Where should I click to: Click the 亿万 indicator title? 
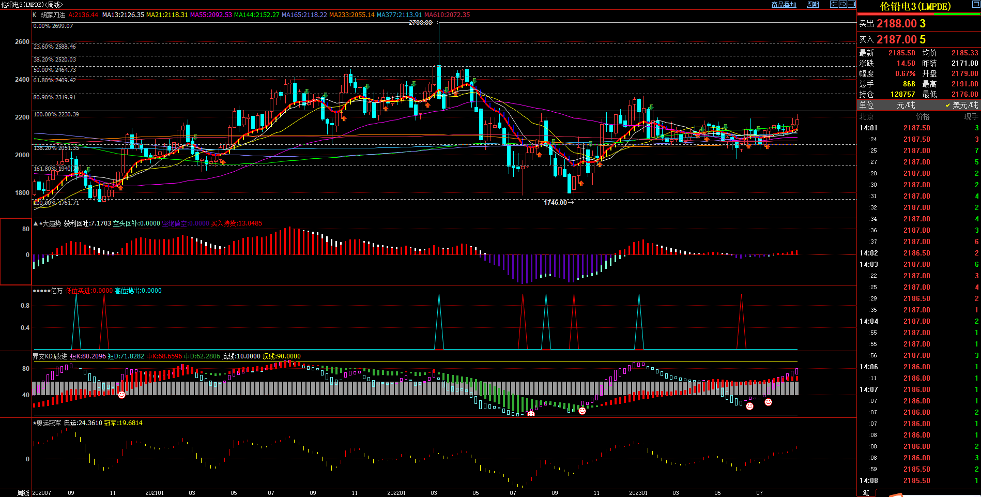coord(56,291)
